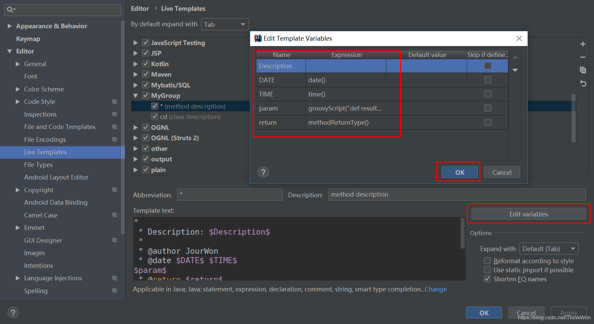Click the remove template minus icon
The width and height of the screenshot is (594, 324).
pyautogui.click(x=583, y=57)
